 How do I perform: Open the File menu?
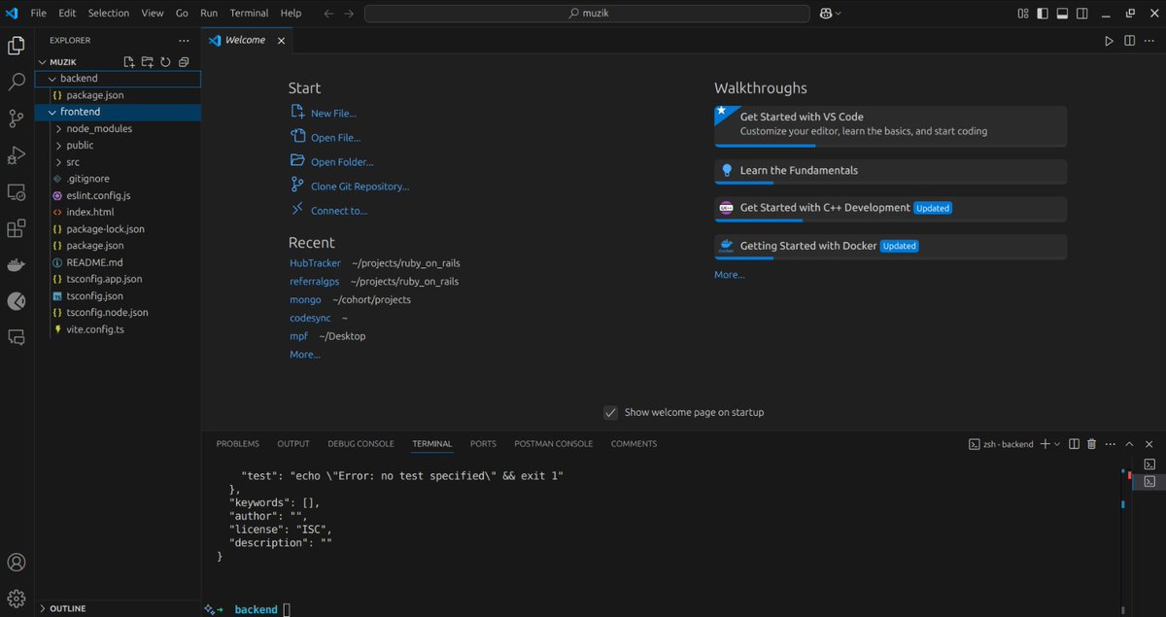(39, 14)
